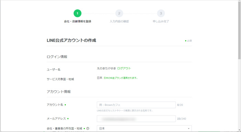Click the 会社・店舗情報を登録 step label

pyautogui.click(x=77, y=22)
